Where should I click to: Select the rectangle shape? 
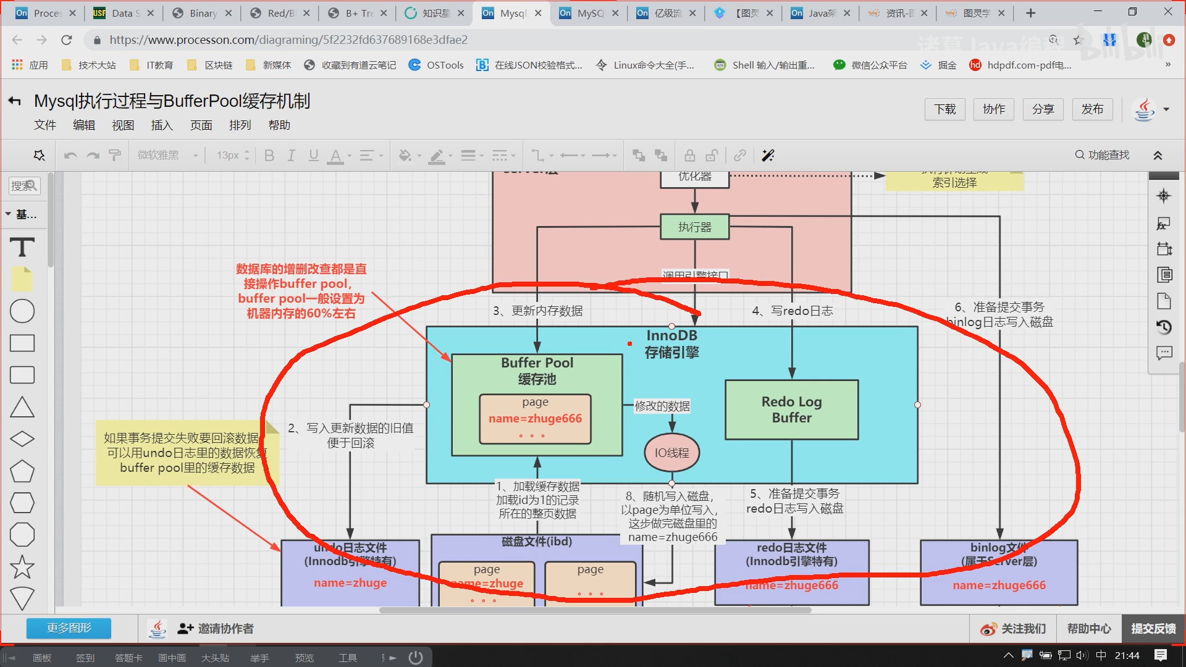(x=22, y=343)
